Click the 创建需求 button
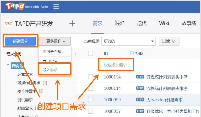This screenshot has width=201, height=117. [20, 41]
